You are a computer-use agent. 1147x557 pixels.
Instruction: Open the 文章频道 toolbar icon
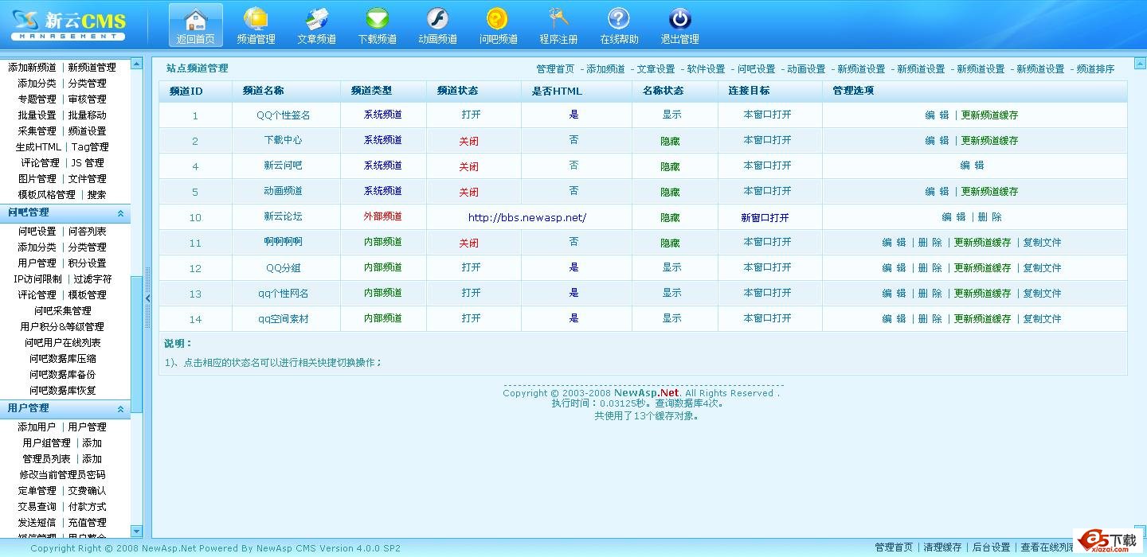(x=316, y=25)
